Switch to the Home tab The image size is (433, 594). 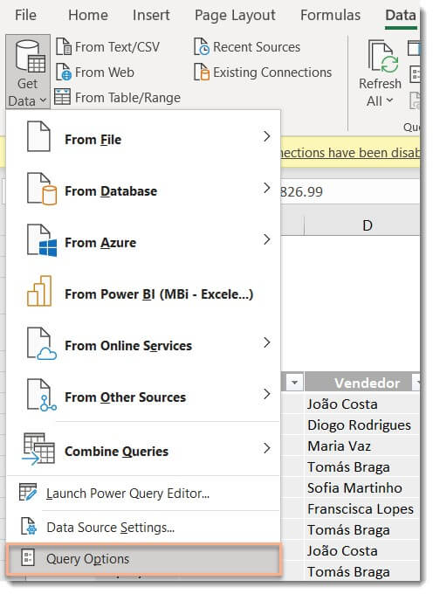[x=88, y=15]
